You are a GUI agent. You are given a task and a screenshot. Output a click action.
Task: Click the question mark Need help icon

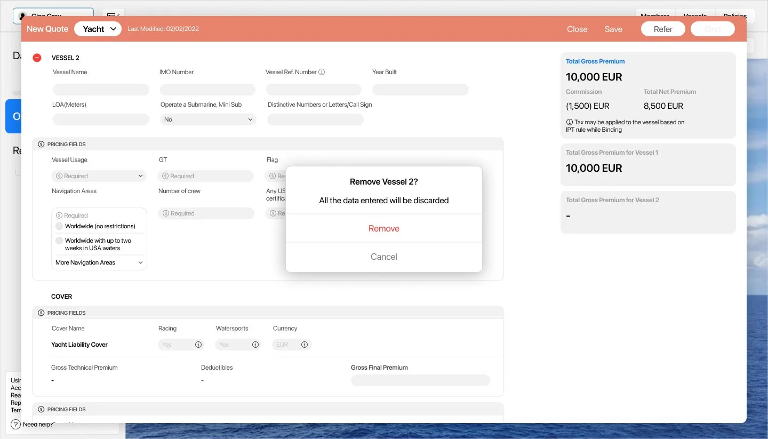click(x=15, y=425)
